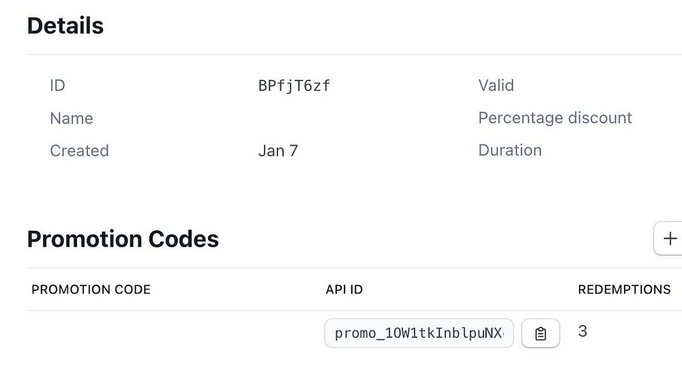Click the empty promotion code cell in first row
The image size is (682, 376).
[x=170, y=333]
